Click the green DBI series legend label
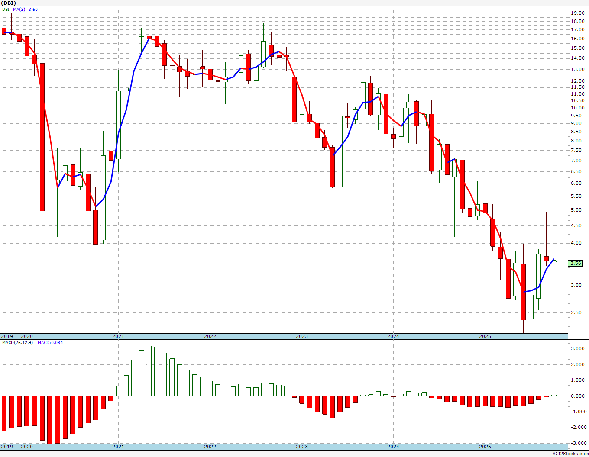 pyautogui.click(x=6, y=9)
